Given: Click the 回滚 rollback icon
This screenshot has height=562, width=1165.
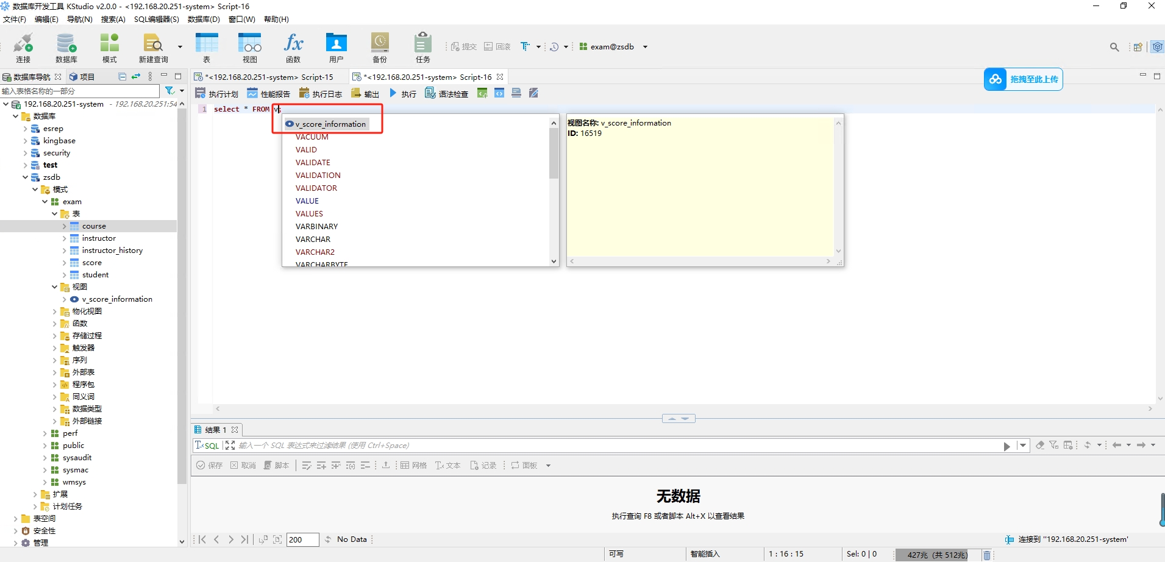Looking at the screenshot, I should (x=497, y=46).
